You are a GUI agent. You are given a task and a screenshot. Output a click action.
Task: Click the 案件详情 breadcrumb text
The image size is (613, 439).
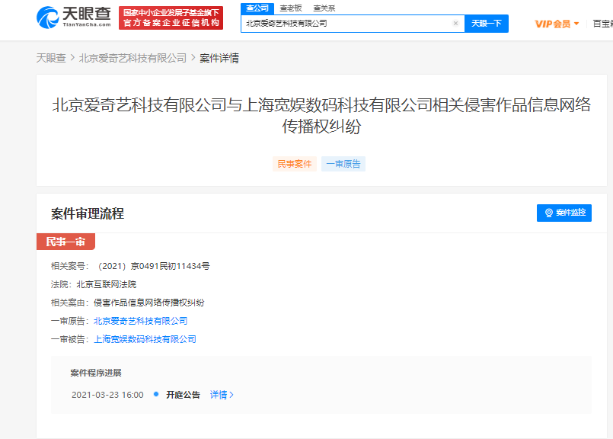click(219, 58)
